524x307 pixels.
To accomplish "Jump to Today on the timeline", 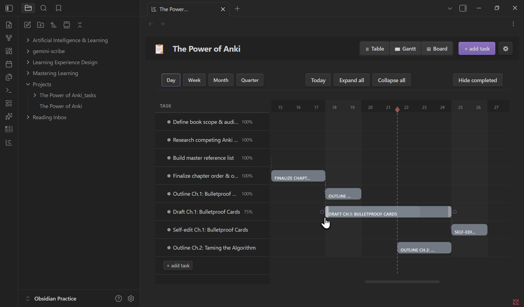I will coord(318,80).
